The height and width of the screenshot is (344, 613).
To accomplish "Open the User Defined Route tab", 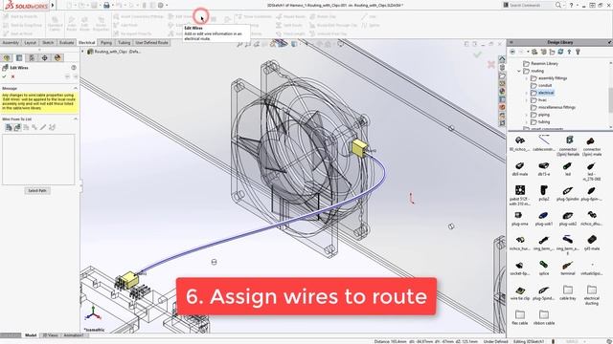I will 151,42.
